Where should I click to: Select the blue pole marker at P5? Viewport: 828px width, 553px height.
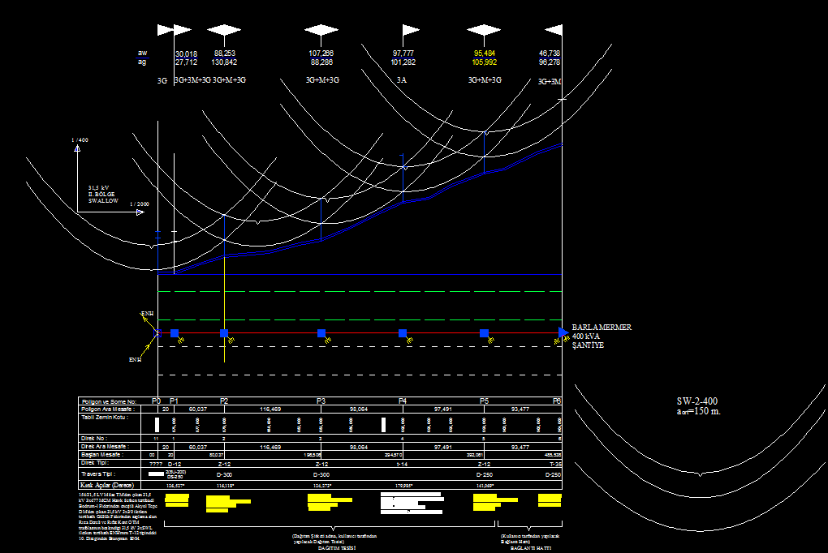[x=484, y=333]
